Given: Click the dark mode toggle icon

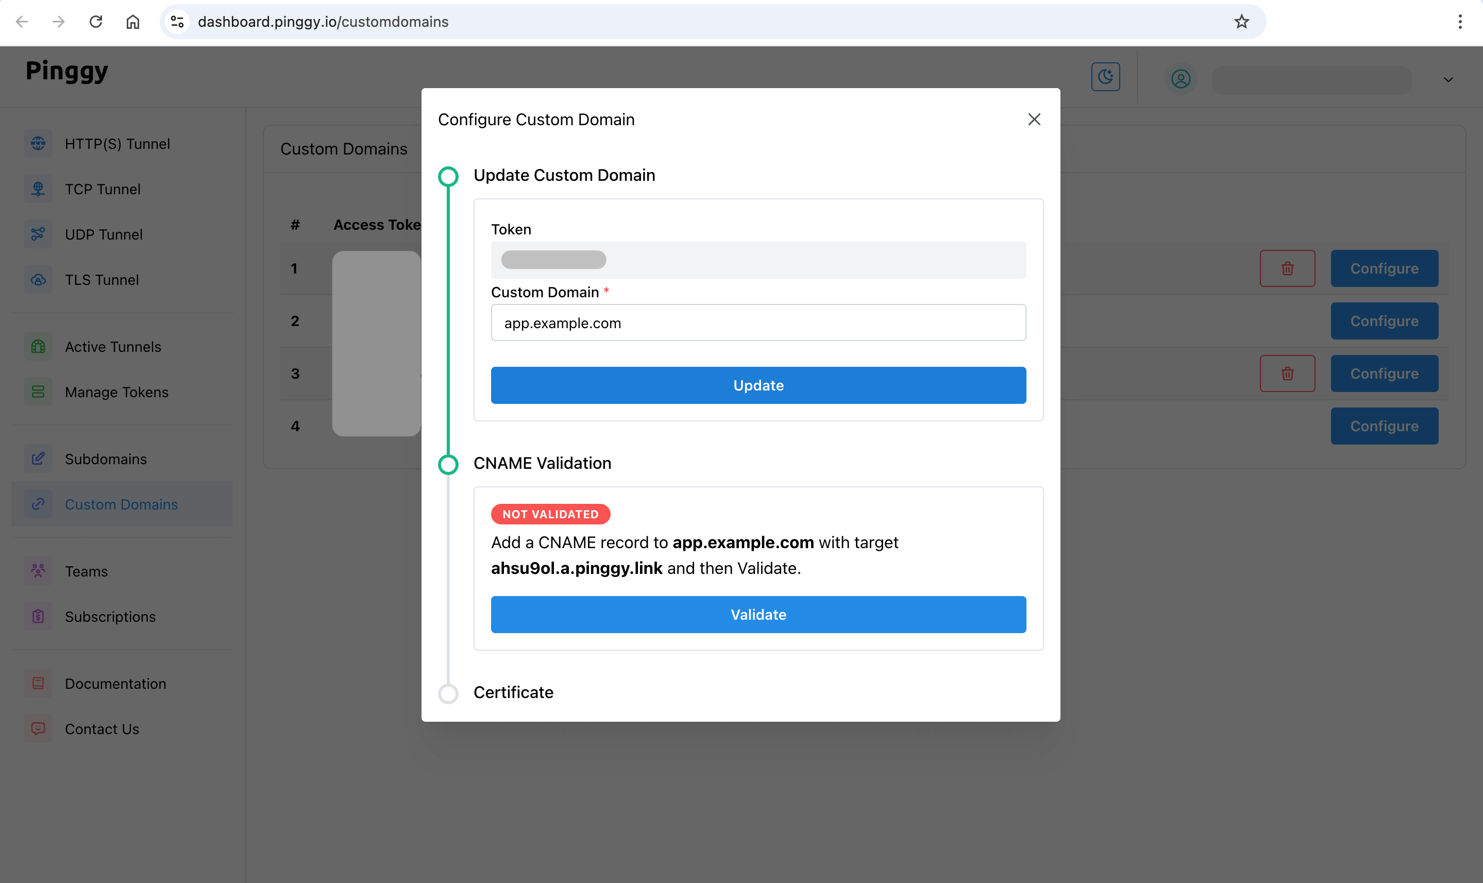Looking at the screenshot, I should [x=1106, y=77].
